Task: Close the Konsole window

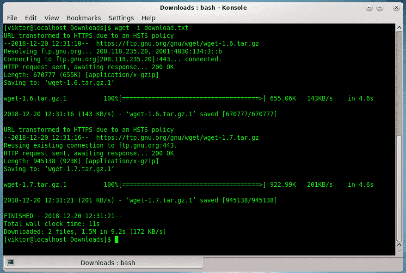Action: (x=396, y=8)
